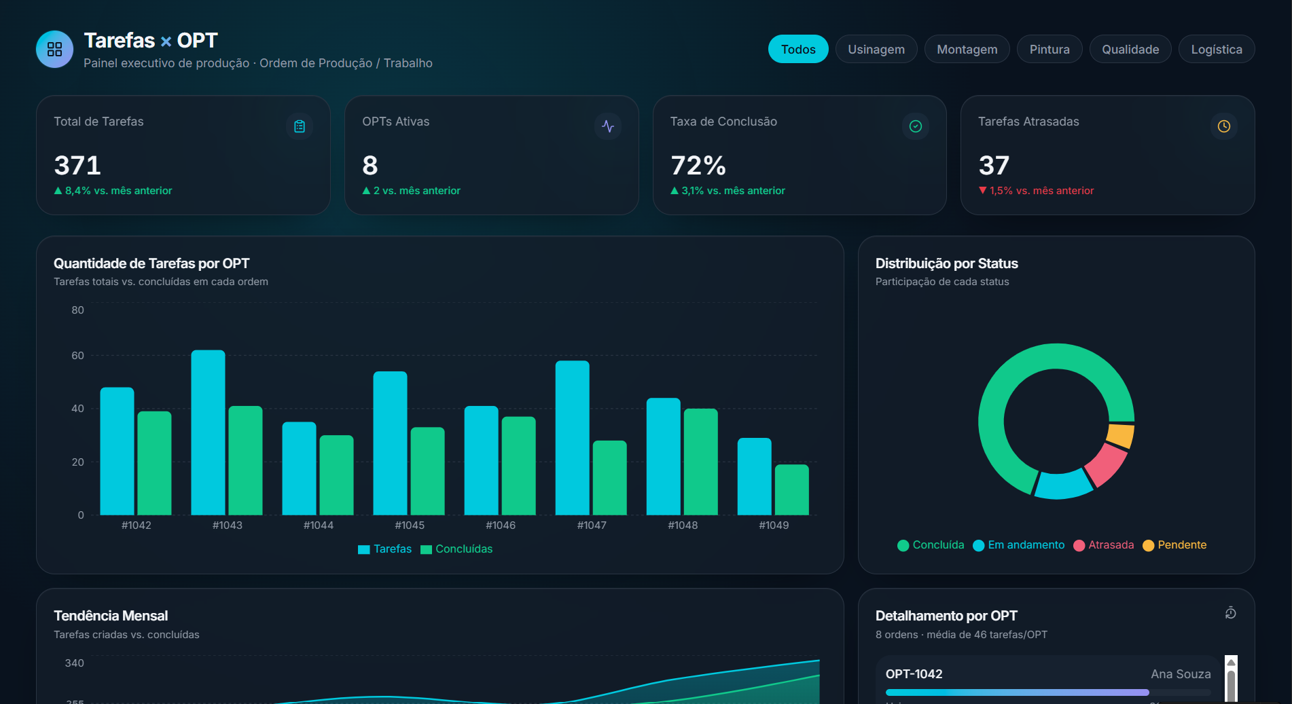
Task: Click the green Concluída segment of the donut
Action: [x=1005, y=380]
